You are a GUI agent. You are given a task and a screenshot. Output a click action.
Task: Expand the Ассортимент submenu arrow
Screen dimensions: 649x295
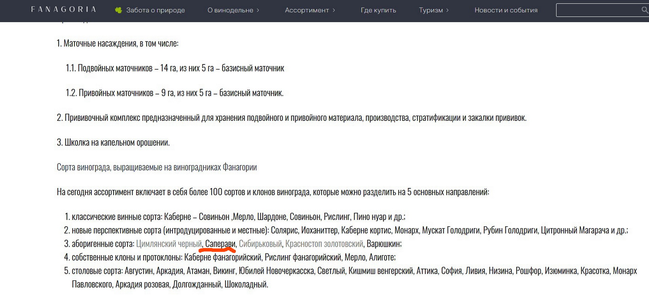pos(334,10)
